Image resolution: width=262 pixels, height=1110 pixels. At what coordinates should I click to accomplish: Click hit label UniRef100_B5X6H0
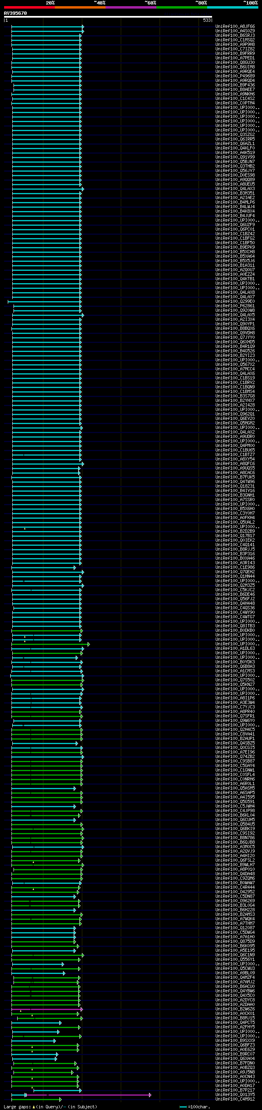(235, 509)
